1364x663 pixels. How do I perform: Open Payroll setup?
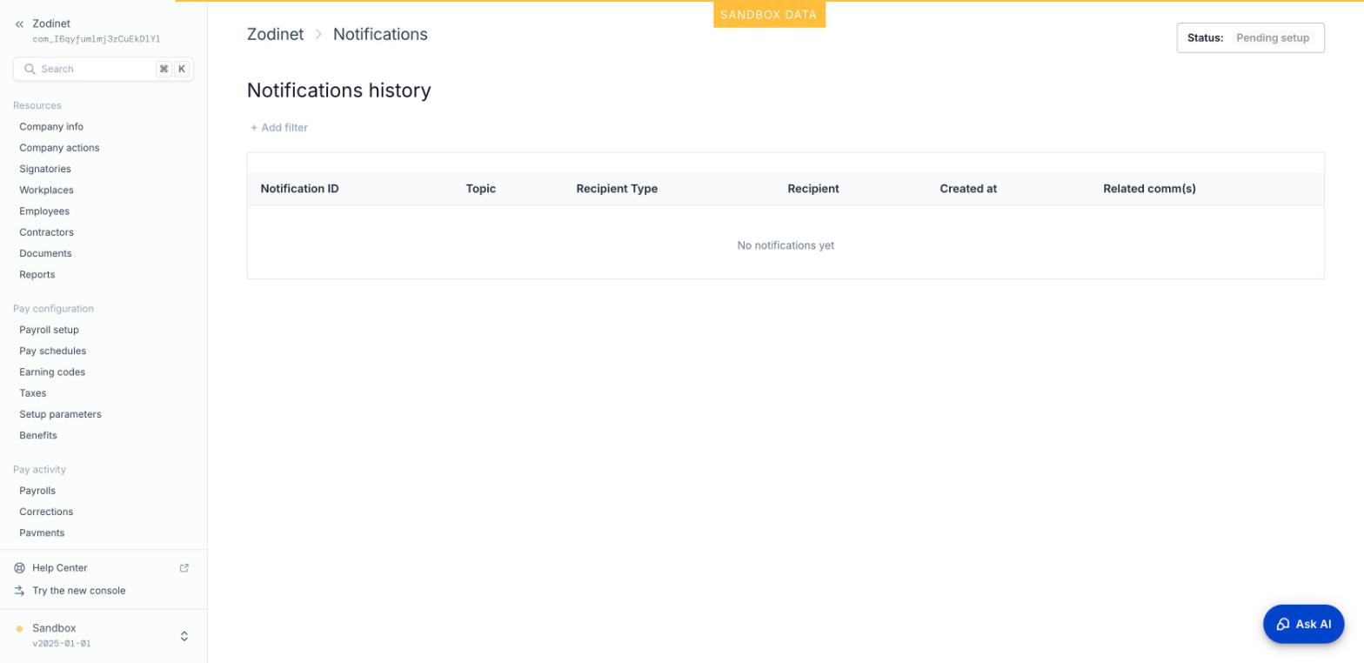click(x=49, y=330)
